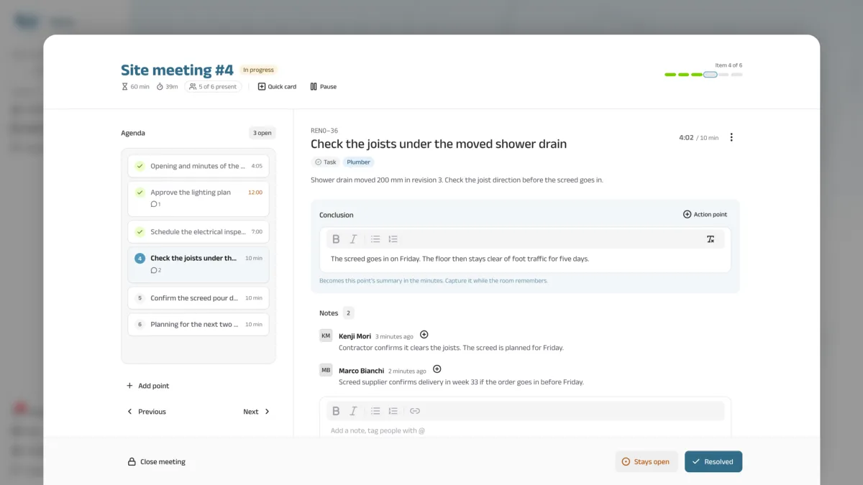Click Italic icon in the Conclusion editor
Image resolution: width=863 pixels, height=485 pixels.
click(x=353, y=239)
